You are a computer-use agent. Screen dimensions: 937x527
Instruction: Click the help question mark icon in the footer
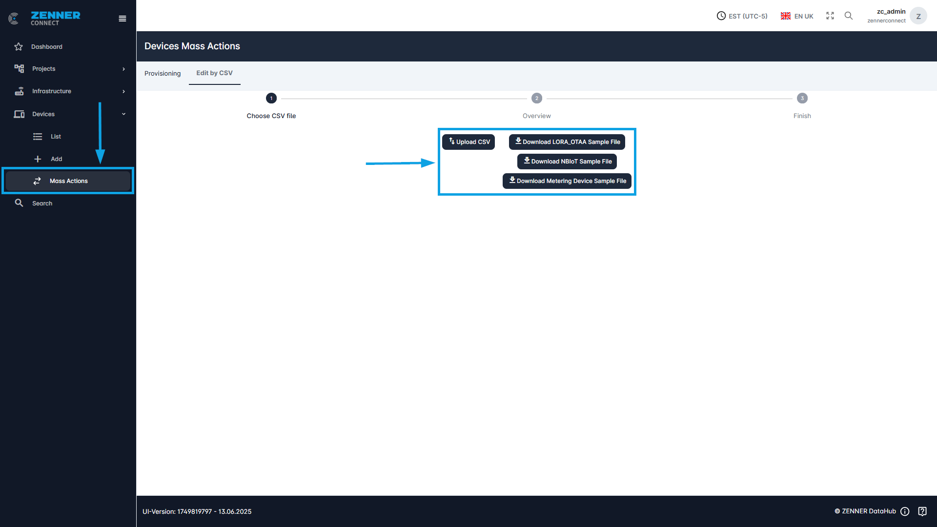pos(922,511)
